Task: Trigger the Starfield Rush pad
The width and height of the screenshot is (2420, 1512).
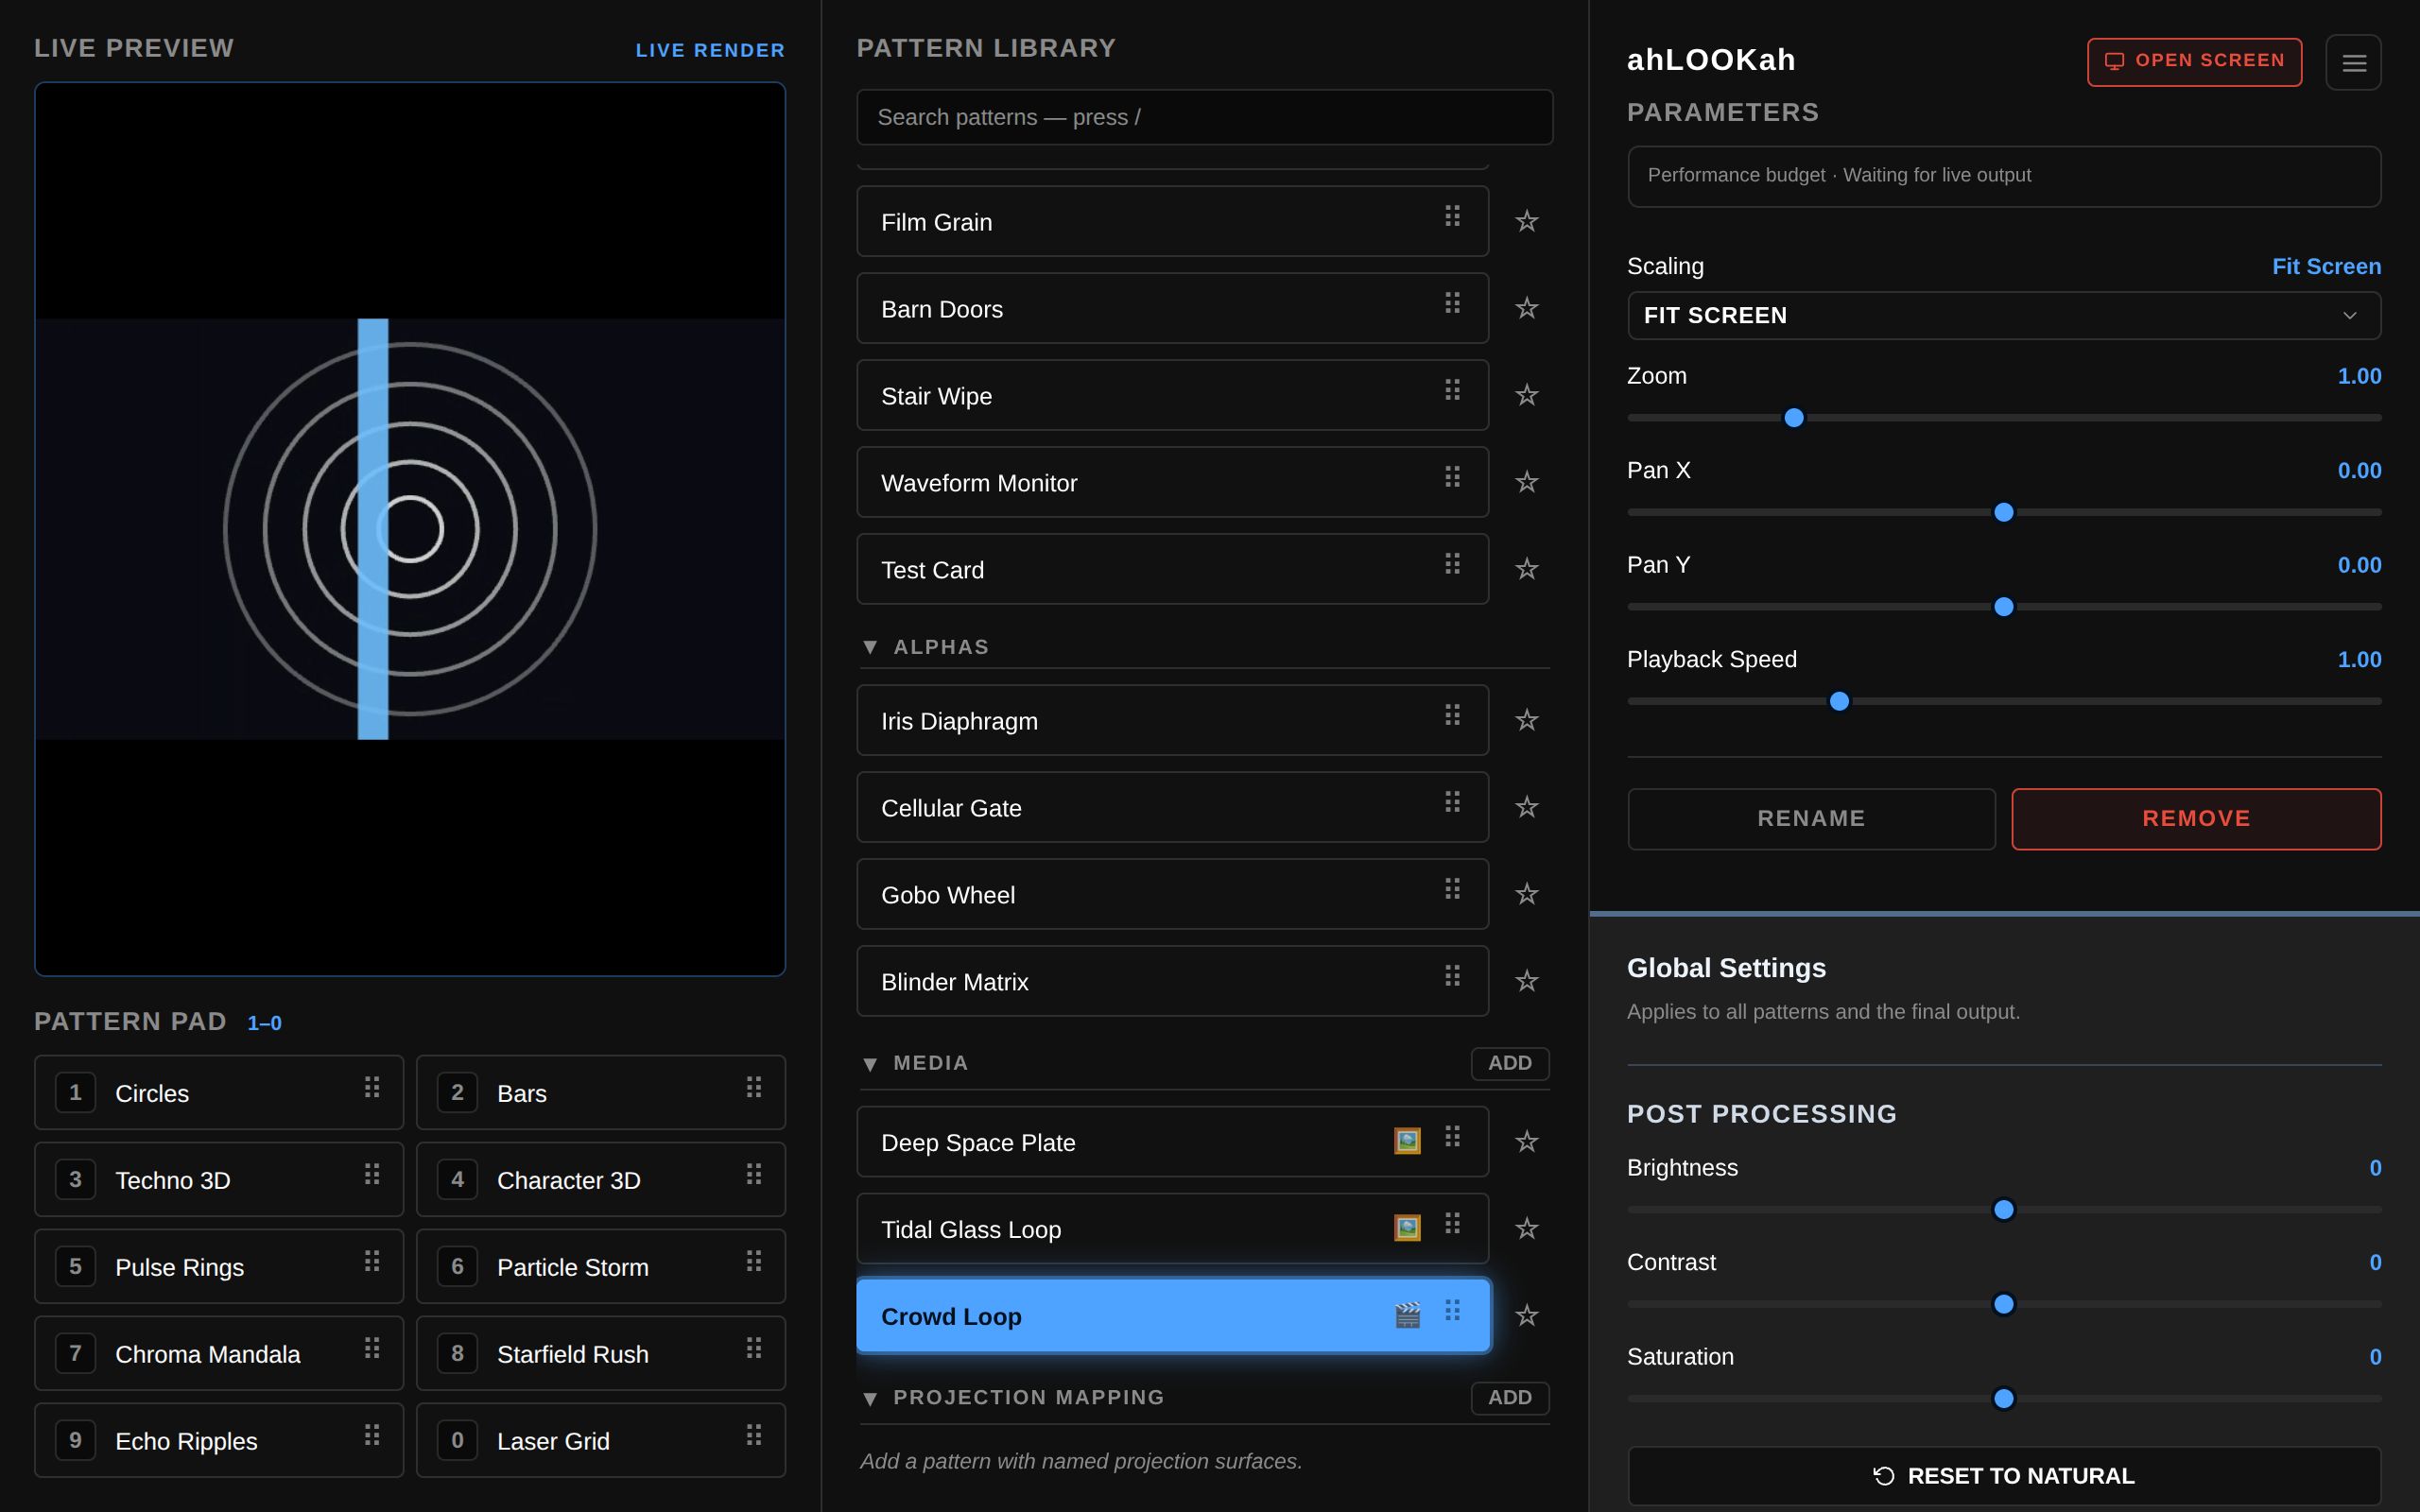Action: (600, 1354)
